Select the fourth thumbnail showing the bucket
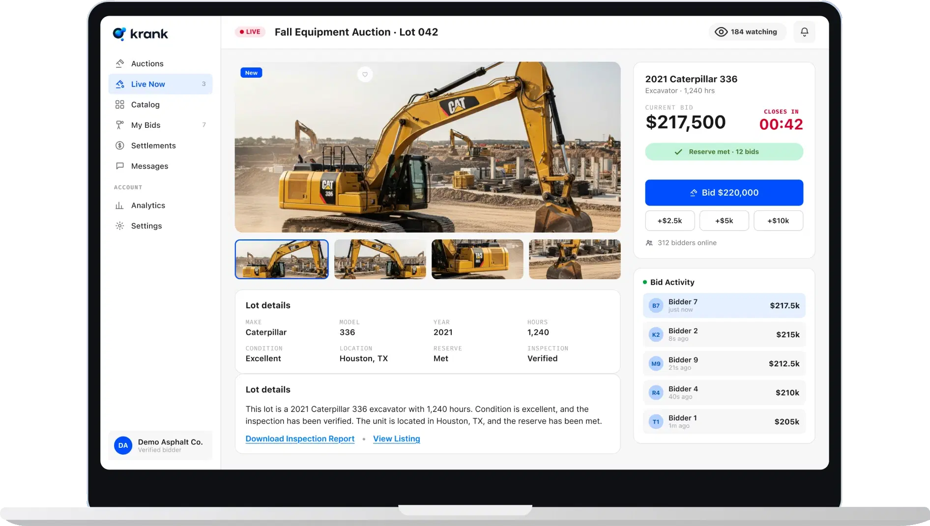This screenshot has width=930, height=526. click(x=575, y=260)
